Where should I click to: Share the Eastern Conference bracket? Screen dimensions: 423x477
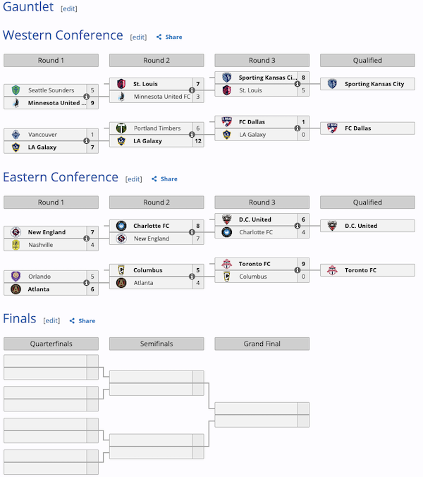pyautogui.click(x=165, y=179)
